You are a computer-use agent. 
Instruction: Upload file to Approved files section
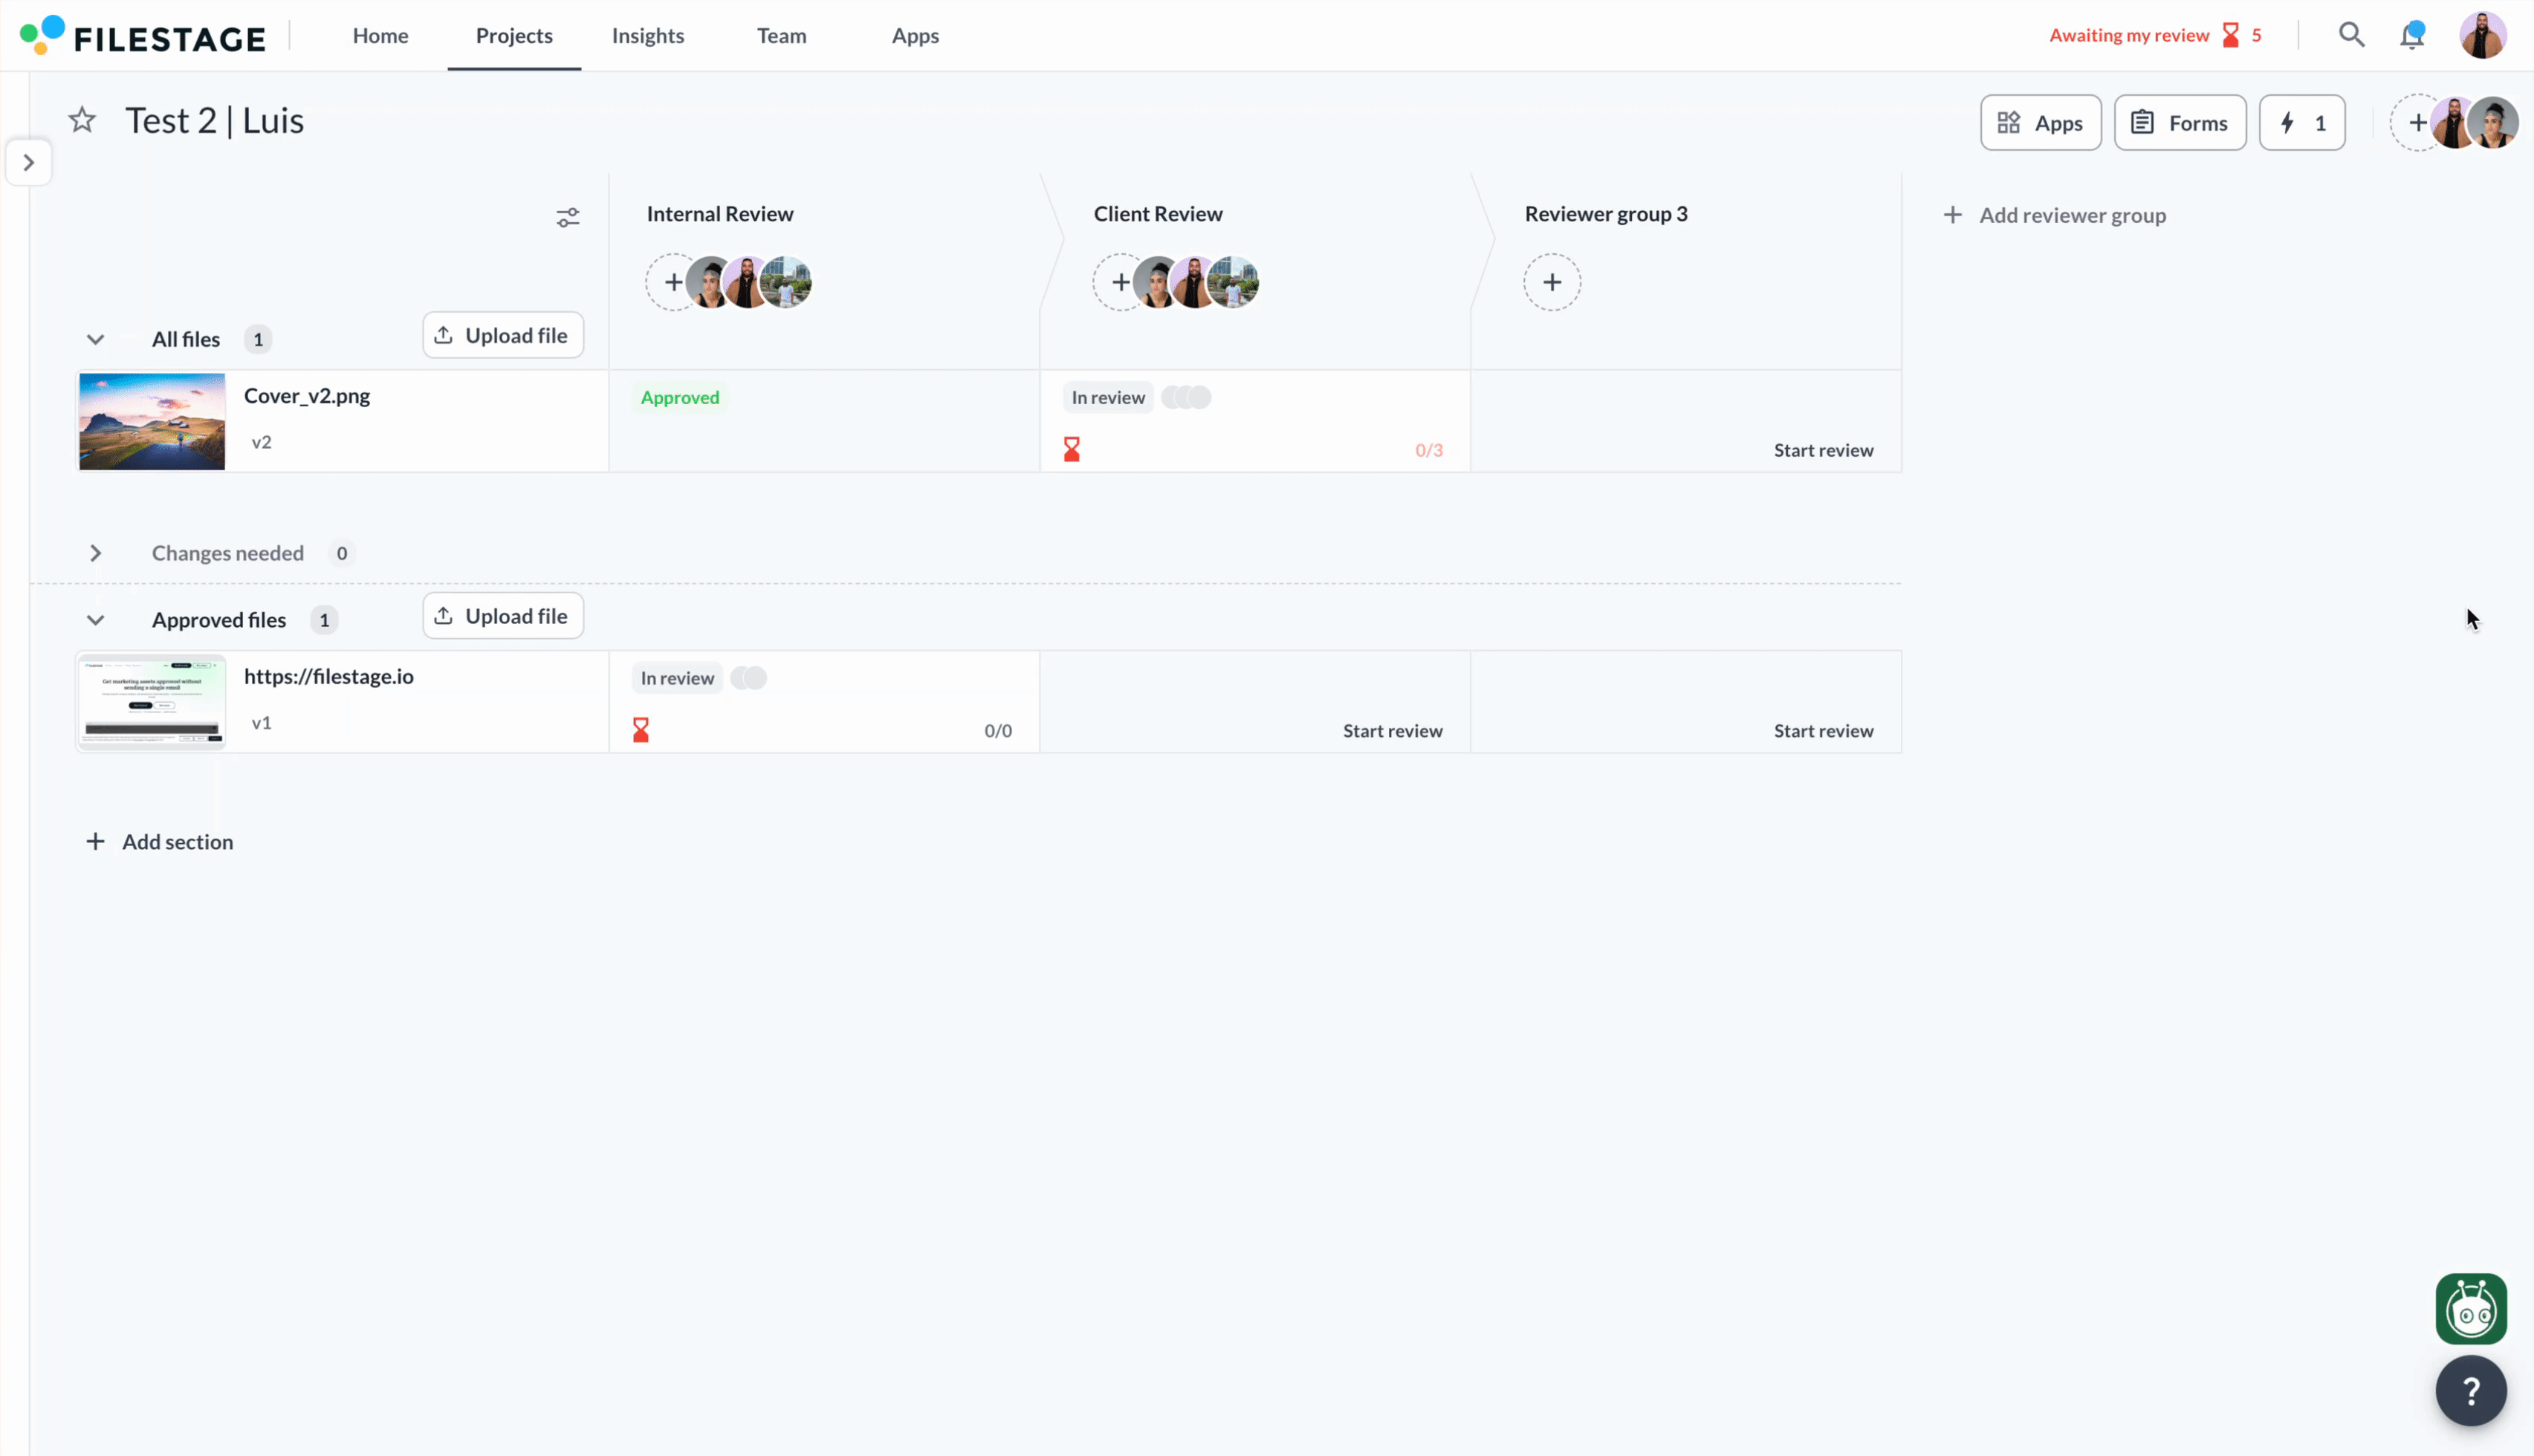[x=503, y=617]
